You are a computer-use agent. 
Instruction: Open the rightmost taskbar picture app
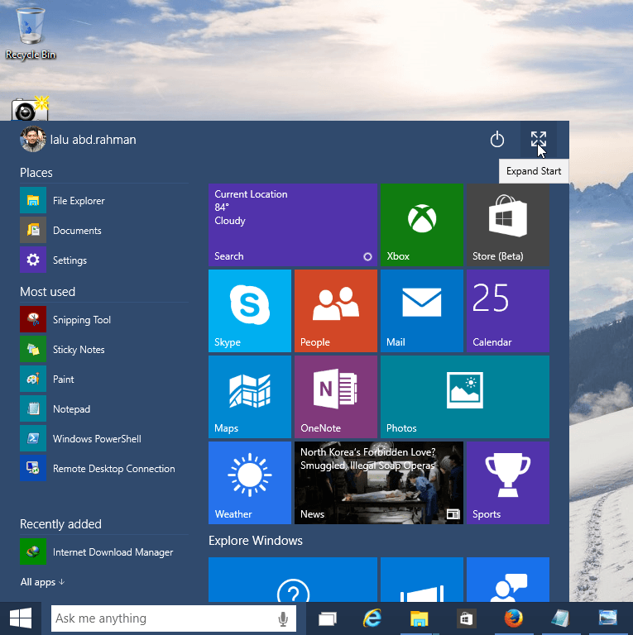click(607, 618)
